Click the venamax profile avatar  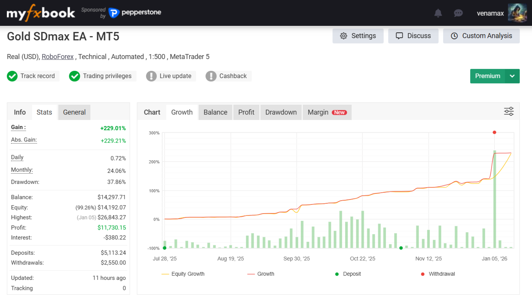pyautogui.click(x=517, y=13)
